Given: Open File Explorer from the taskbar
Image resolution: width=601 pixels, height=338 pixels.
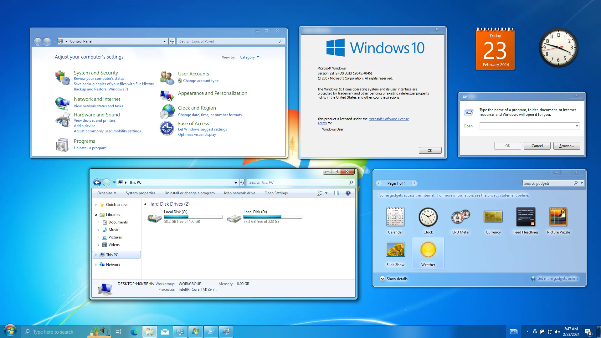Looking at the screenshot, I should (150, 332).
